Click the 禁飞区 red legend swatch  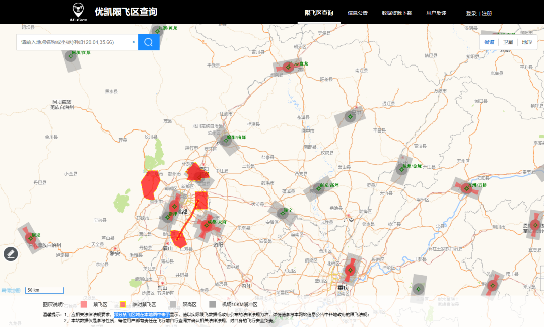[x=84, y=305]
